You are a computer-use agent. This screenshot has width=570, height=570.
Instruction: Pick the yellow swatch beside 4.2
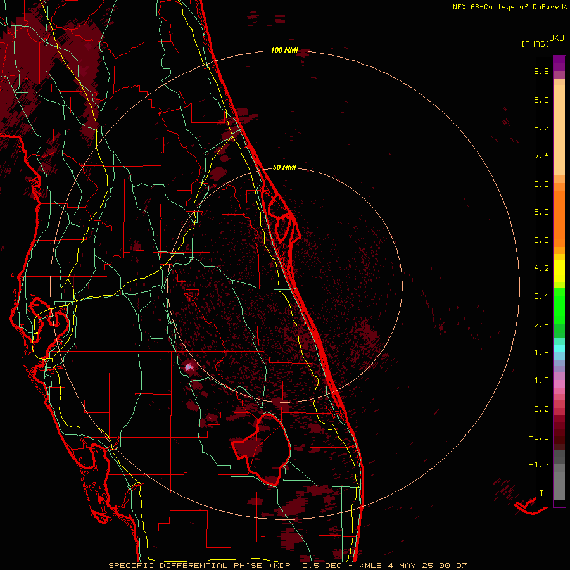[559, 271]
